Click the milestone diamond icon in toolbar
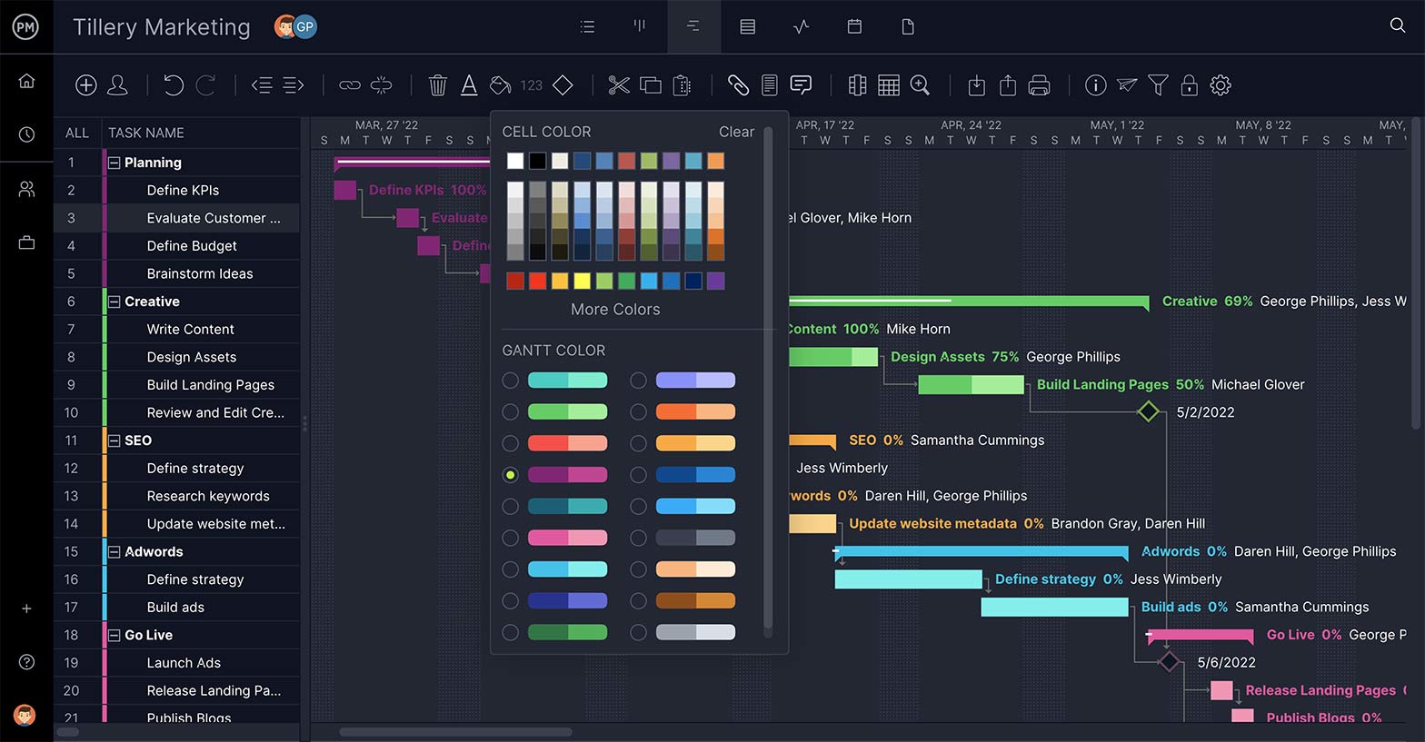1425x742 pixels. (563, 85)
